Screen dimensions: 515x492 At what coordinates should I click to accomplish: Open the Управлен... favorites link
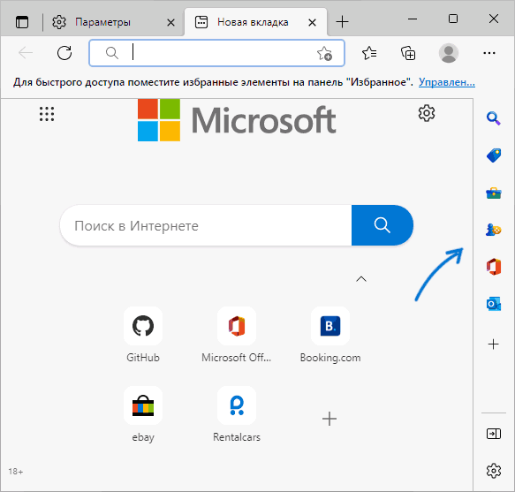coord(447,82)
